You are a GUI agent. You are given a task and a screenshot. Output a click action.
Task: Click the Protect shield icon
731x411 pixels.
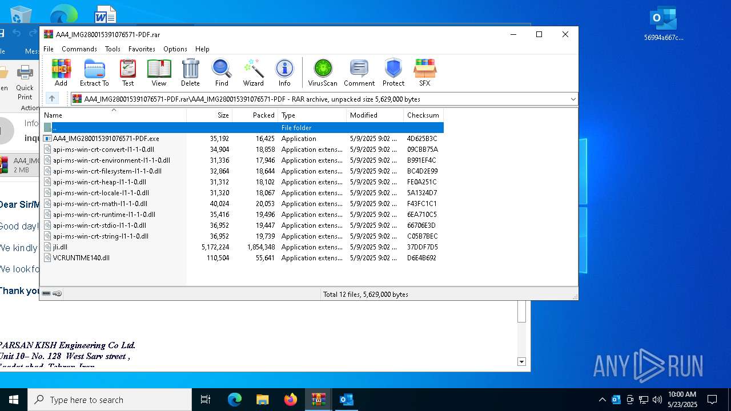pyautogui.click(x=393, y=72)
